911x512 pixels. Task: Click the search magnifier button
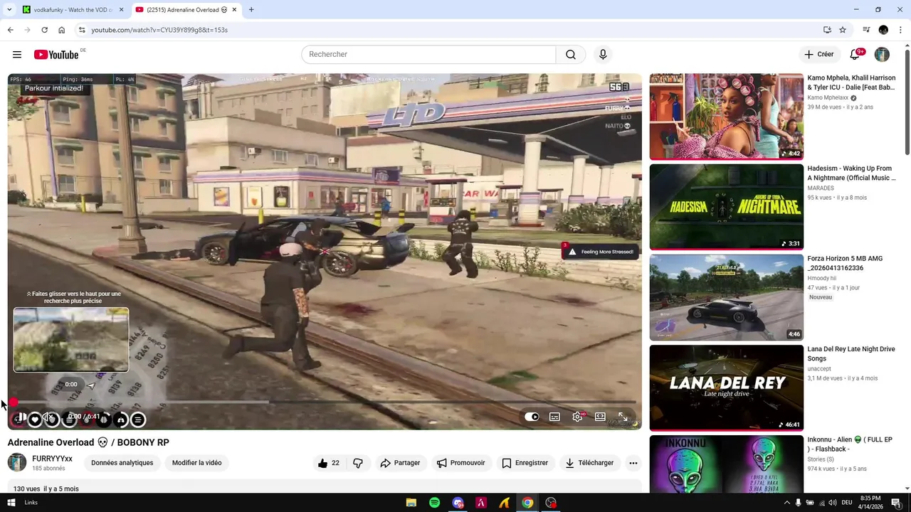[x=571, y=55]
